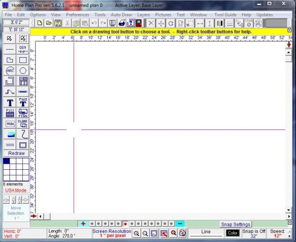
Task: Toggle the Hide tool
Action: (x=10, y=123)
